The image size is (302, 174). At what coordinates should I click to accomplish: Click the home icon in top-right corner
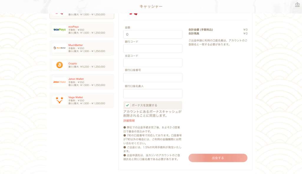(x=297, y=4)
